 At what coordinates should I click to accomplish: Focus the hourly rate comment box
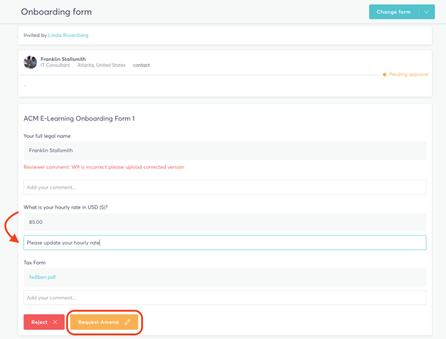tap(225, 243)
